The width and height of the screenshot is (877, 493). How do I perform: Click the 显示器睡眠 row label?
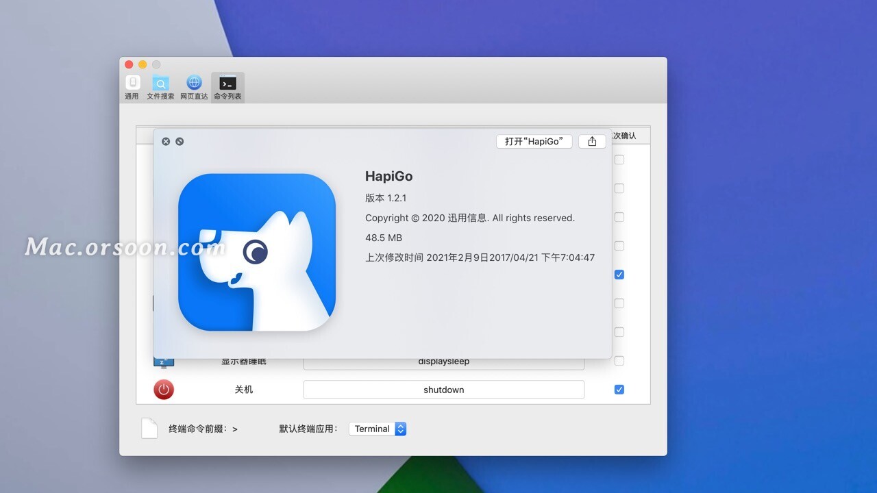(x=244, y=362)
